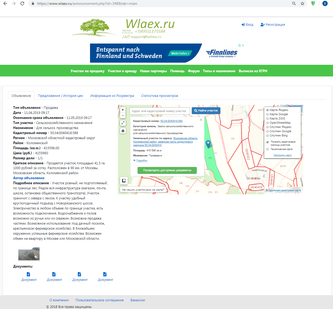Viewport: 333px width, 309px height.
Task: Click Не нашли участок/дом на карте?
Action: point(143,190)
